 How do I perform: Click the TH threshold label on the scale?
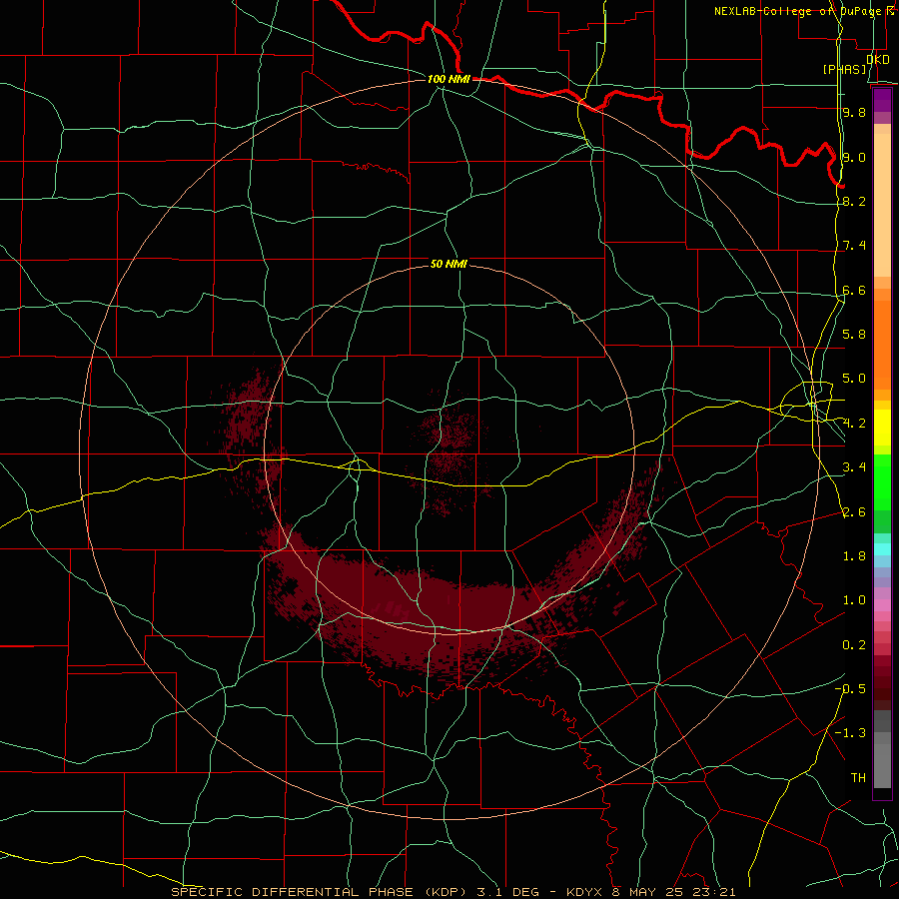pos(858,777)
